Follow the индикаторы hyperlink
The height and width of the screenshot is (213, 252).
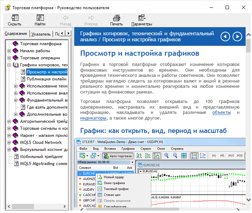(93, 118)
